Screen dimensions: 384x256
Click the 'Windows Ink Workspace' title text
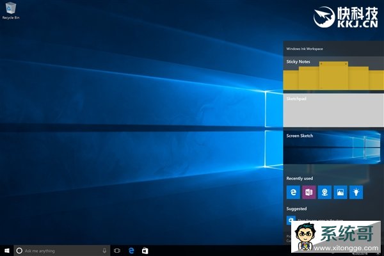coord(305,49)
